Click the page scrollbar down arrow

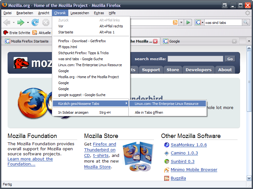pos(249,178)
